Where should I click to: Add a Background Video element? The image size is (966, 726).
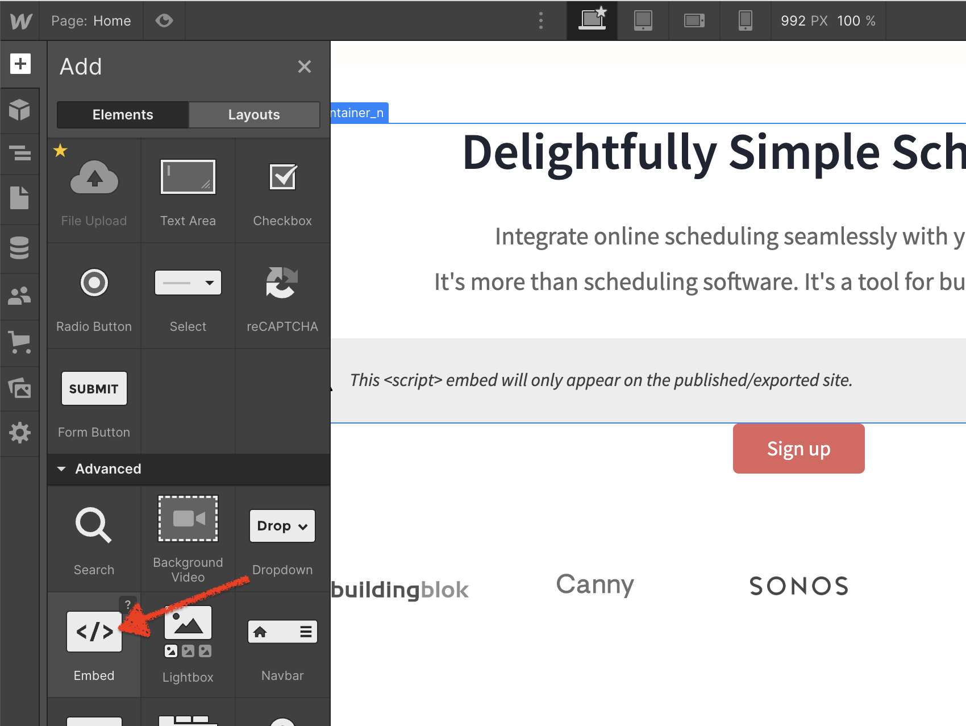click(188, 539)
